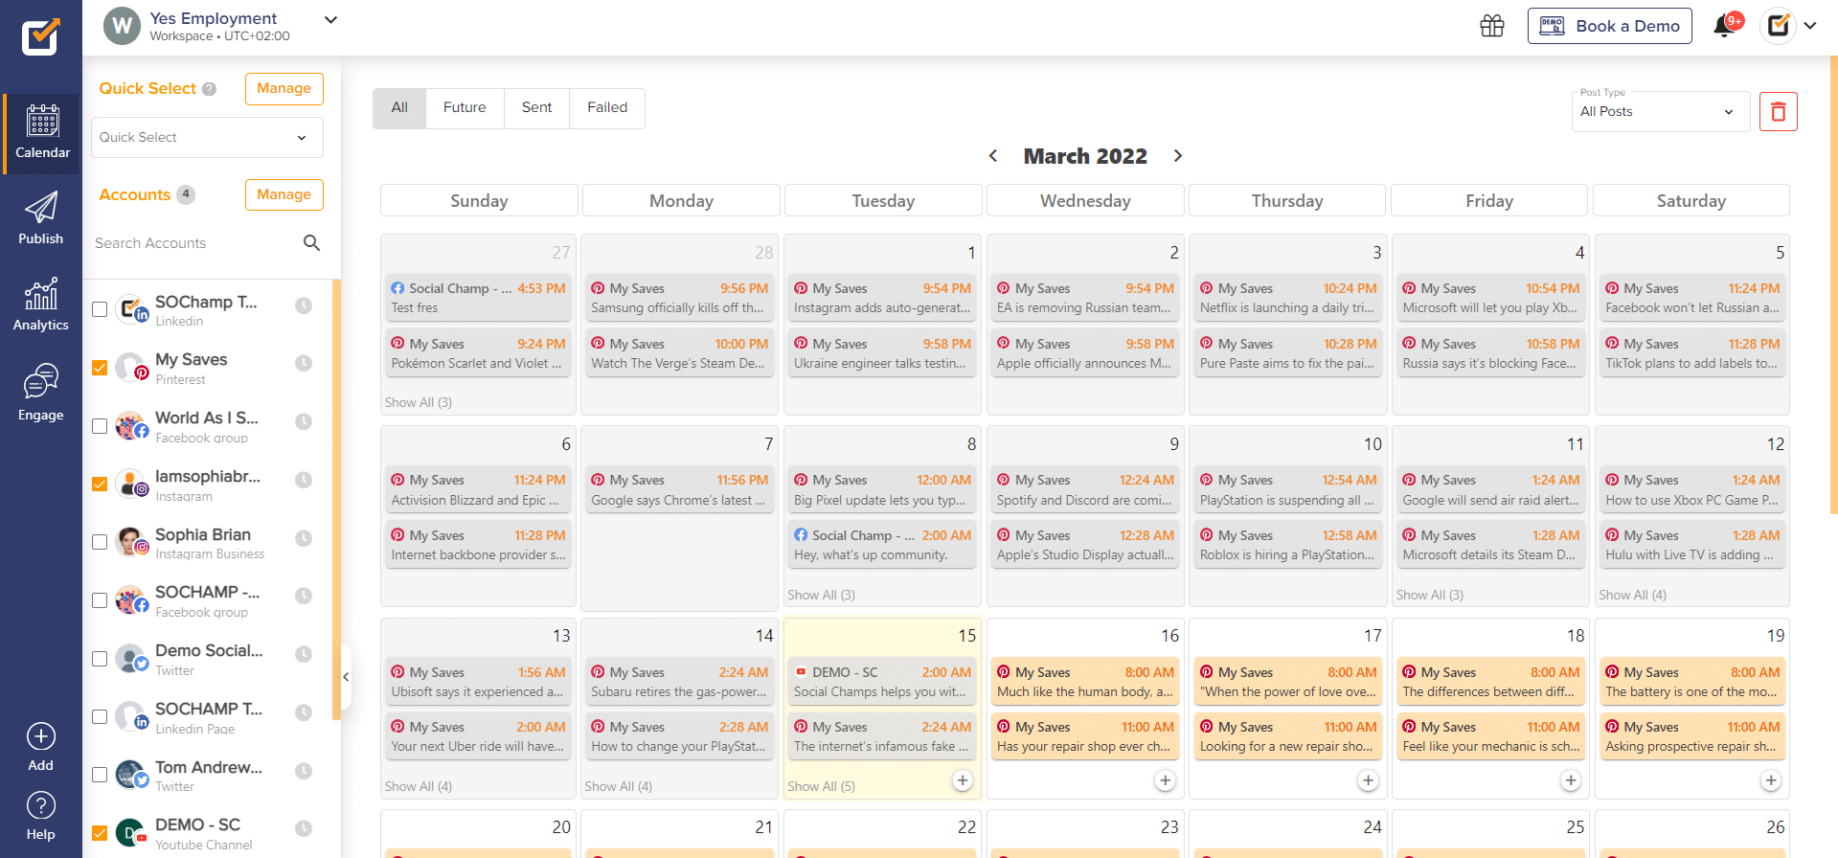Image resolution: width=1838 pixels, height=858 pixels.
Task: Click the red trash delete icon
Action: point(1778,112)
